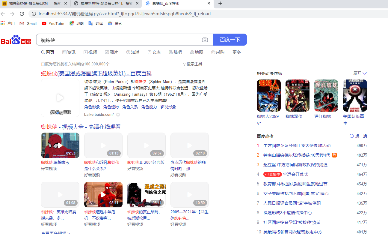Select the 采购 search tab

[218, 52]
